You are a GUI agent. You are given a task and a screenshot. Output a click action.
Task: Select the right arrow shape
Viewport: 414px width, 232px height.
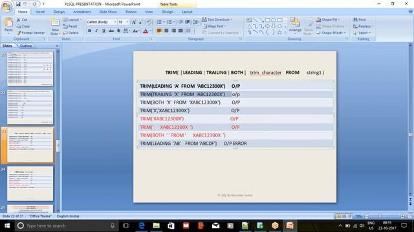point(267,26)
